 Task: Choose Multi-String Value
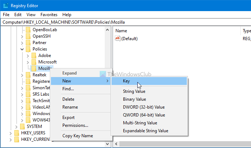click(149, 123)
